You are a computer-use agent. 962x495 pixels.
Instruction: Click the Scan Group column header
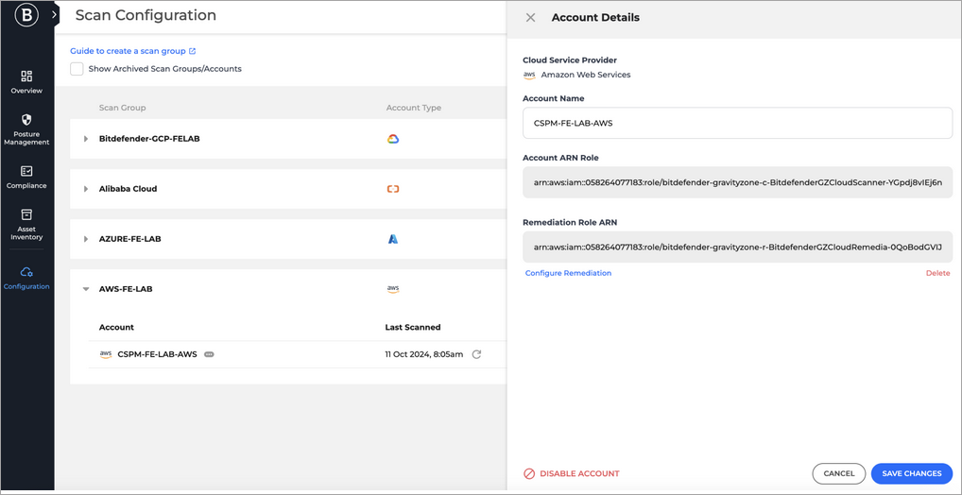(x=122, y=108)
